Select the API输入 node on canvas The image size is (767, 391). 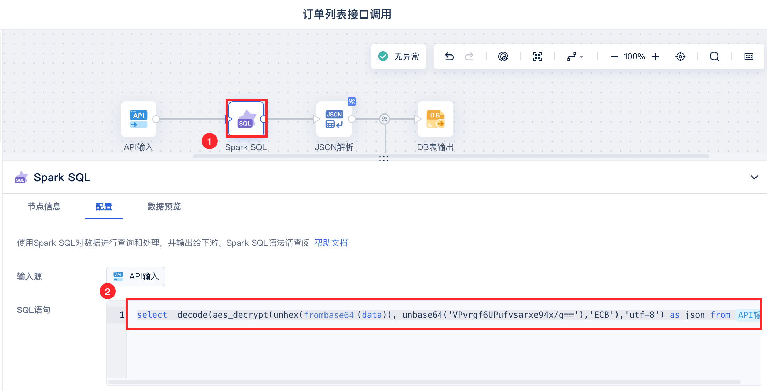(x=139, y=119)
